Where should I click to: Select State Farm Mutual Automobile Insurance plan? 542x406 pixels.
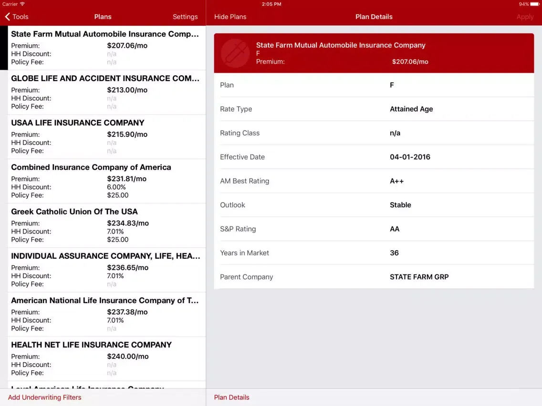(x=106, y=48)
